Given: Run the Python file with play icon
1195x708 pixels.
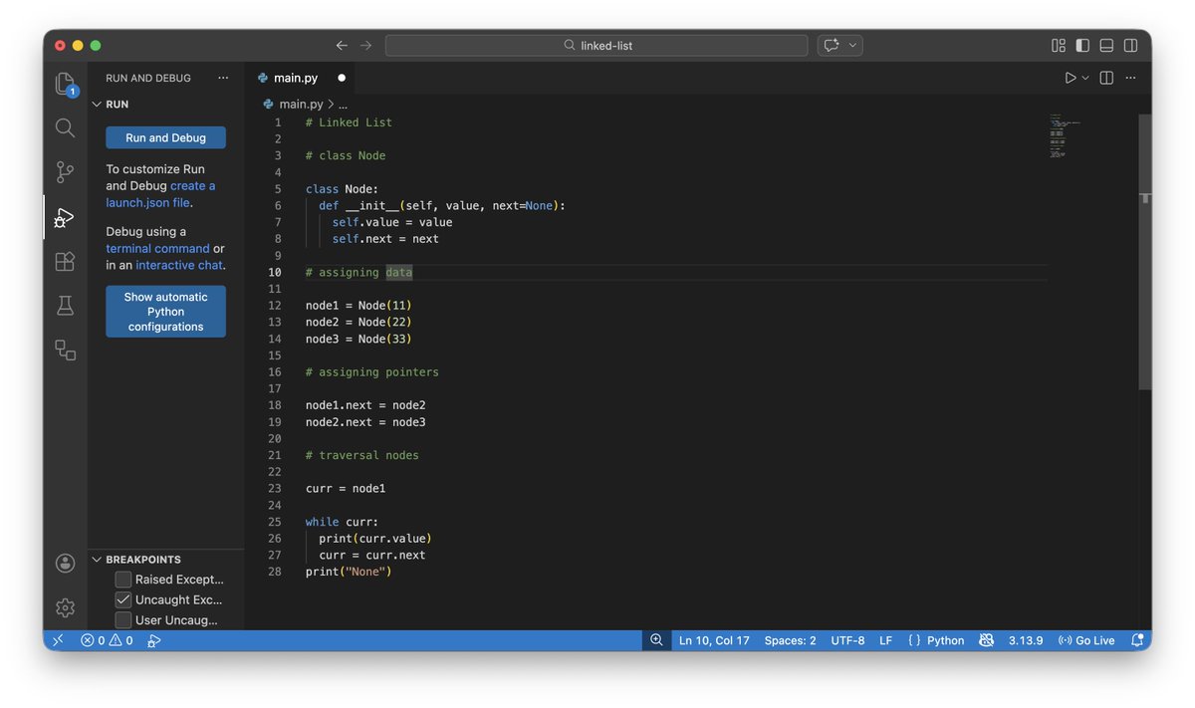Looking at the screenshot, I should pyautogui.click(x=1071, y=78).
